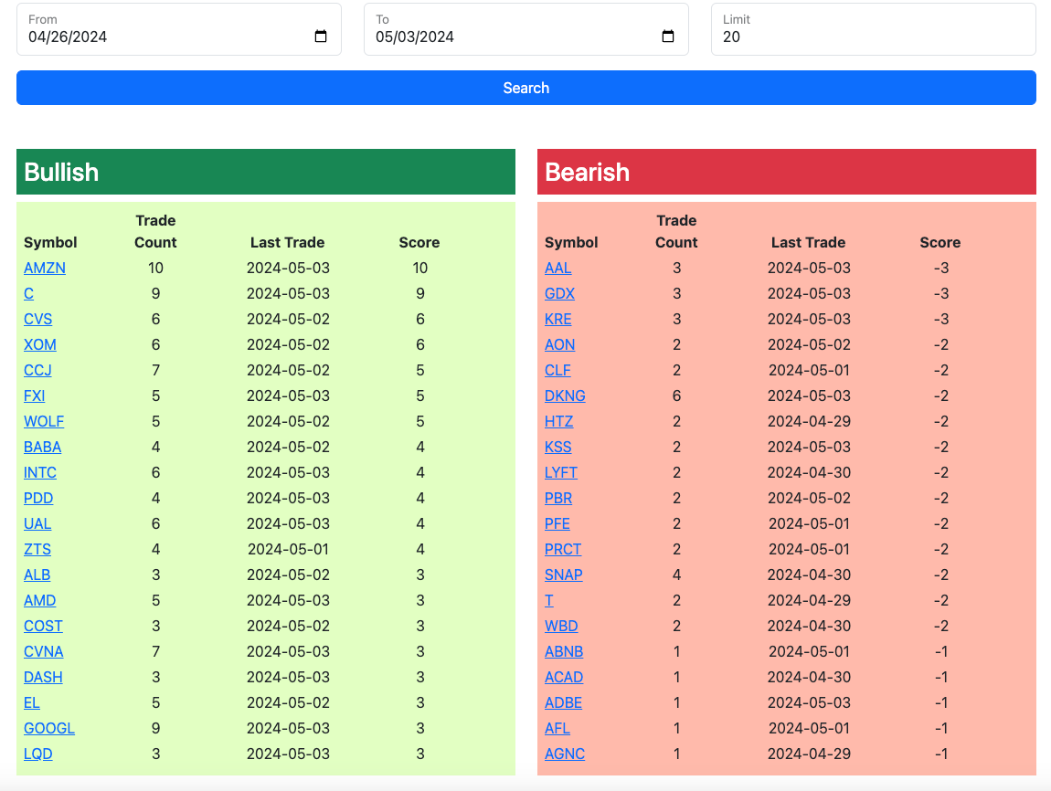Viewport: 1051px width, 791px height.
Task: Open the LYFT symbol link
Action: coord(560,472)
